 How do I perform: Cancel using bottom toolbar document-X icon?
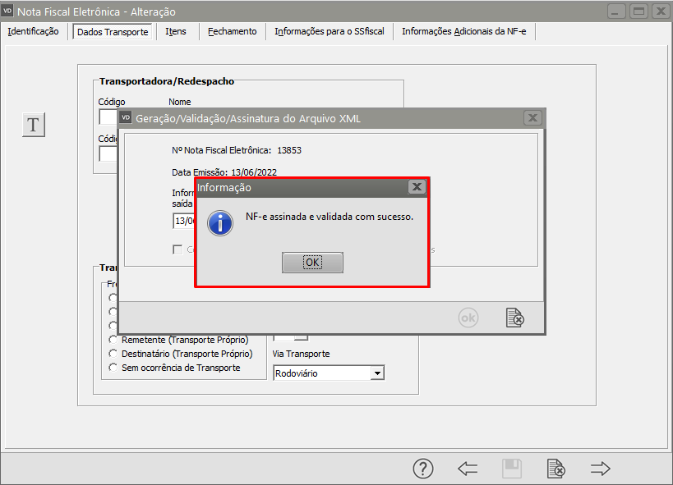(x=556, y=469)
